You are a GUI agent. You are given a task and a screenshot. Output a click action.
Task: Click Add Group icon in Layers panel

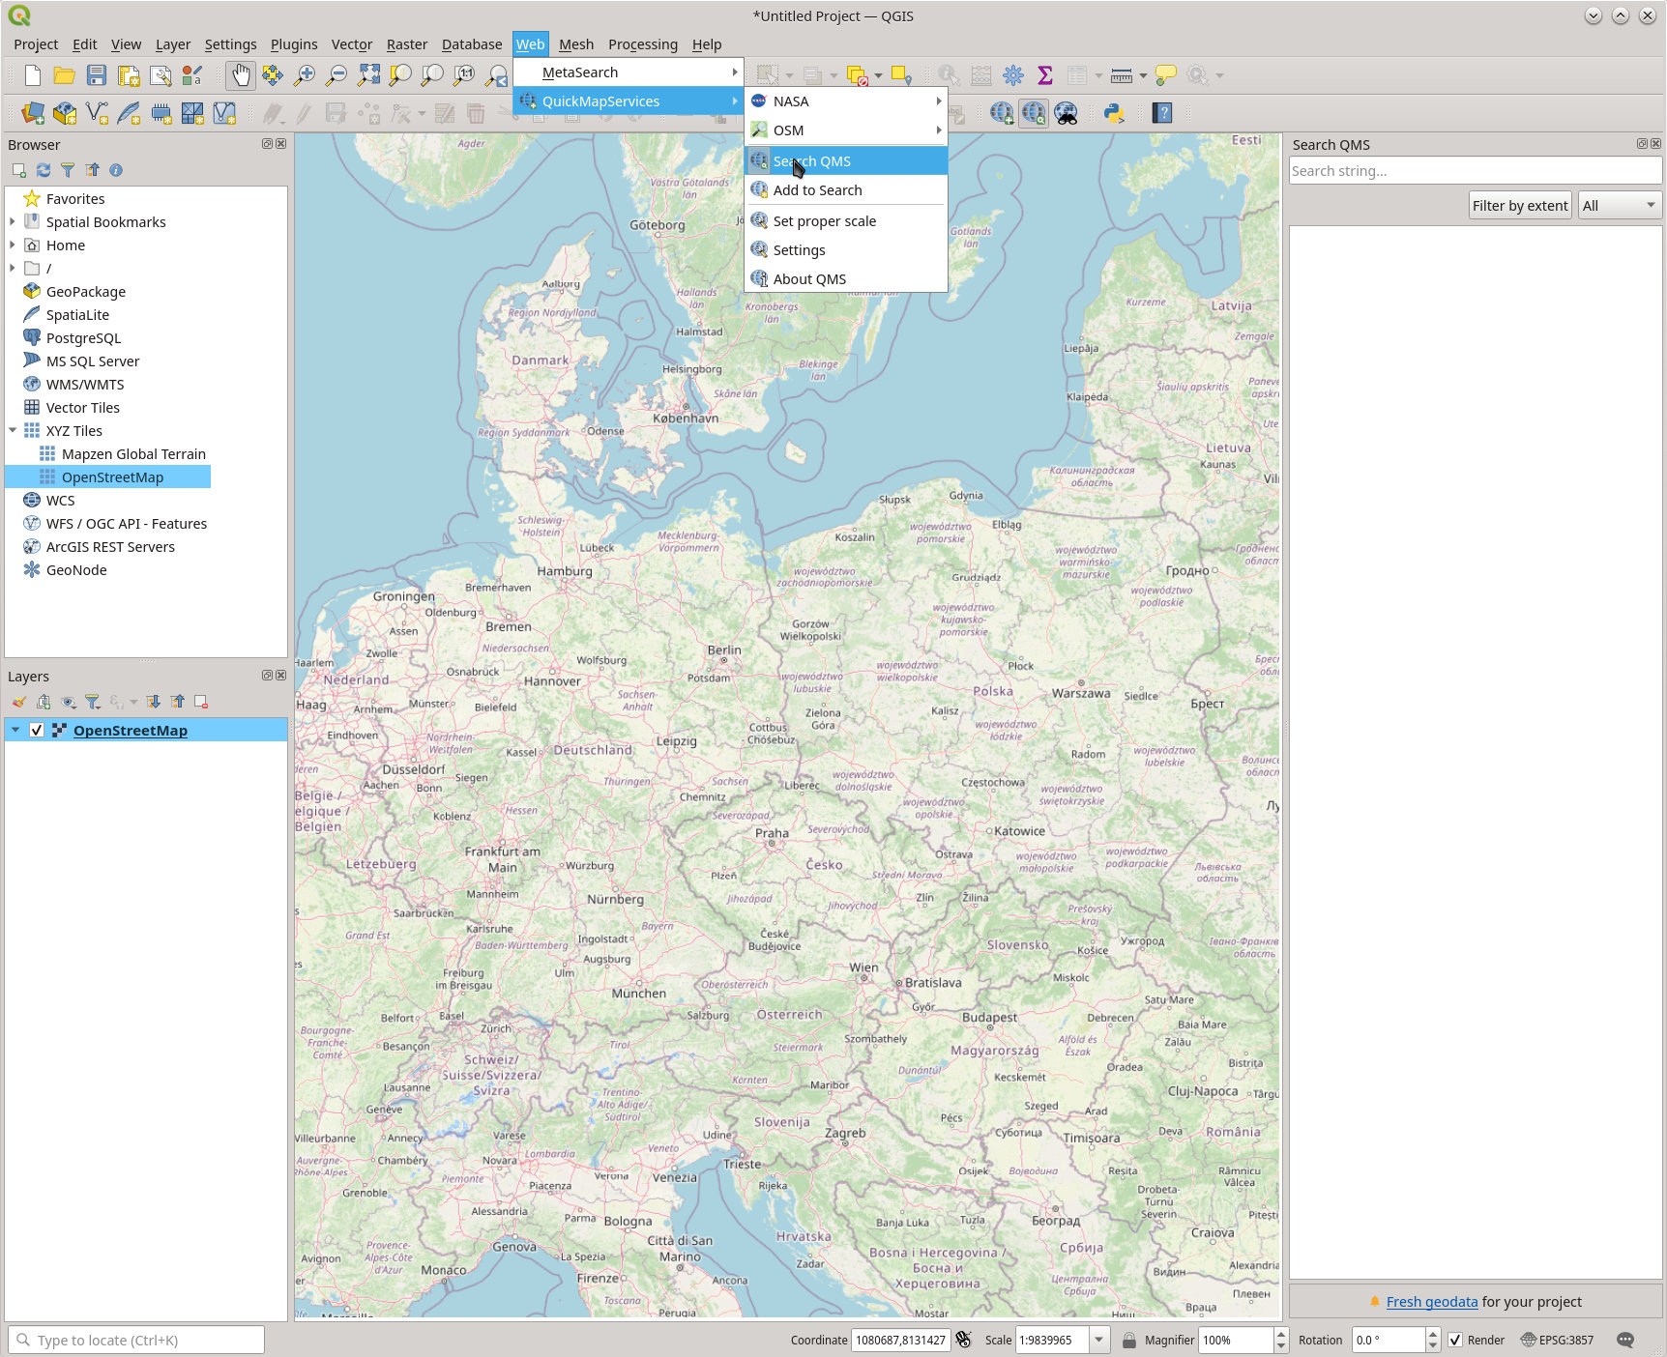44,702
